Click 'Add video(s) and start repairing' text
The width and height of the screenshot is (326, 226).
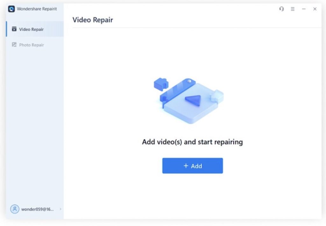[192, 142]
